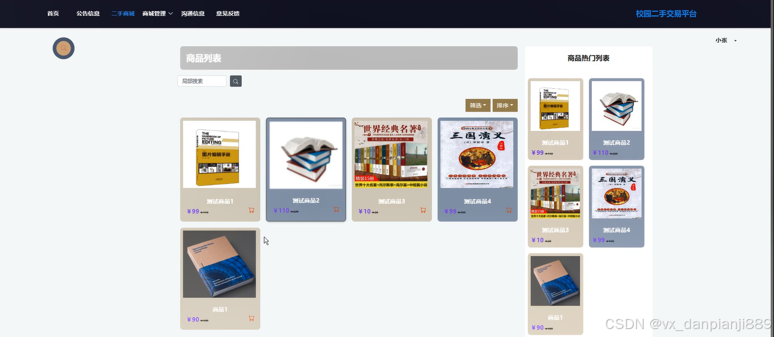The height and width of the screenshot is (337, 774).
Task: Open 商品1 thumbnail in 商品热门列表
Action: [555, 281]
